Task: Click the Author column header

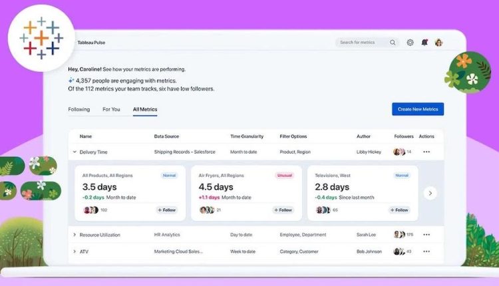Action: click(x=363, y=136)
